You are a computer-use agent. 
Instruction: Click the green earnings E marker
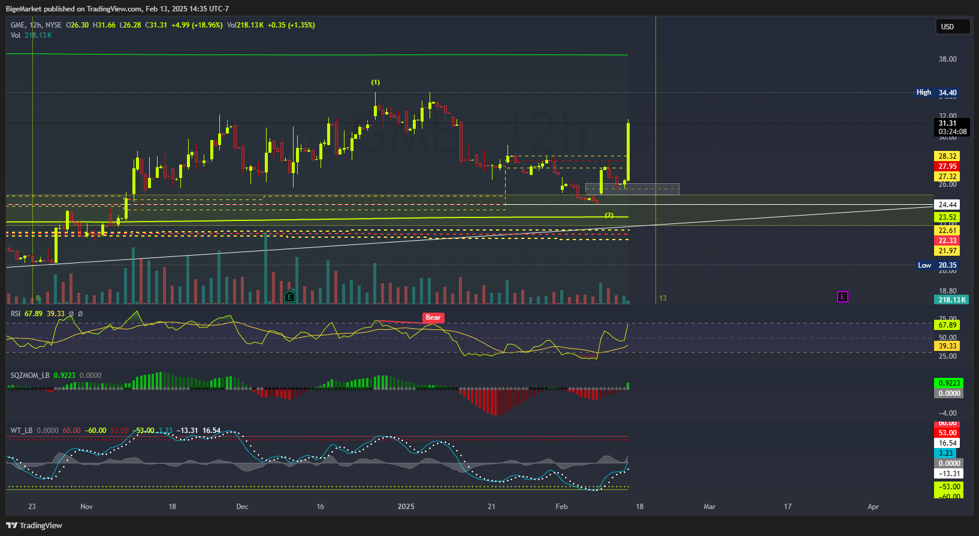289,296
